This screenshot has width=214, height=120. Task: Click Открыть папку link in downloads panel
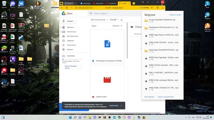(x=175, y=15)
